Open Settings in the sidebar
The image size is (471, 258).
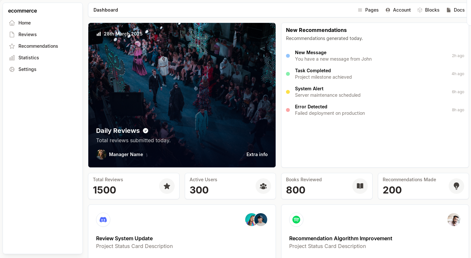coord(27,69)
